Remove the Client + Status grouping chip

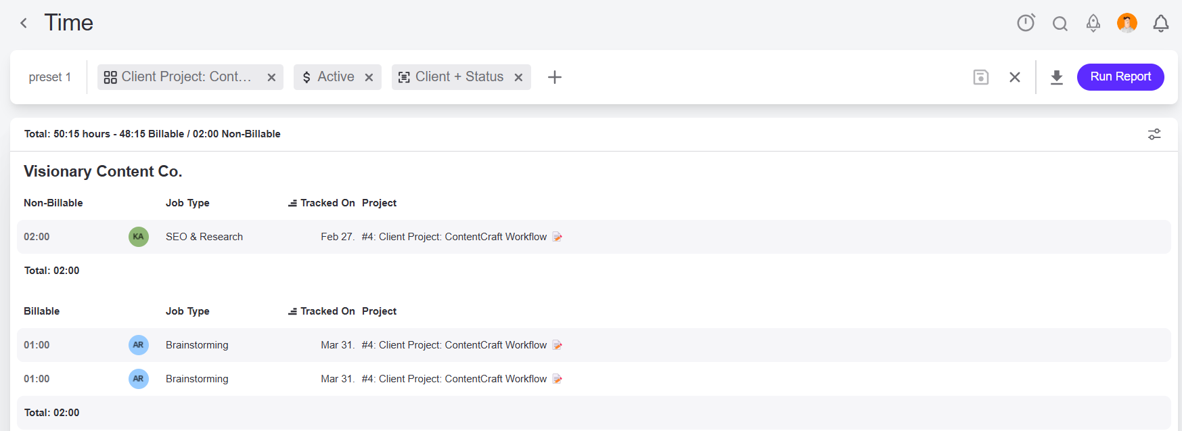pyautogui.click(x=518, y=77)
